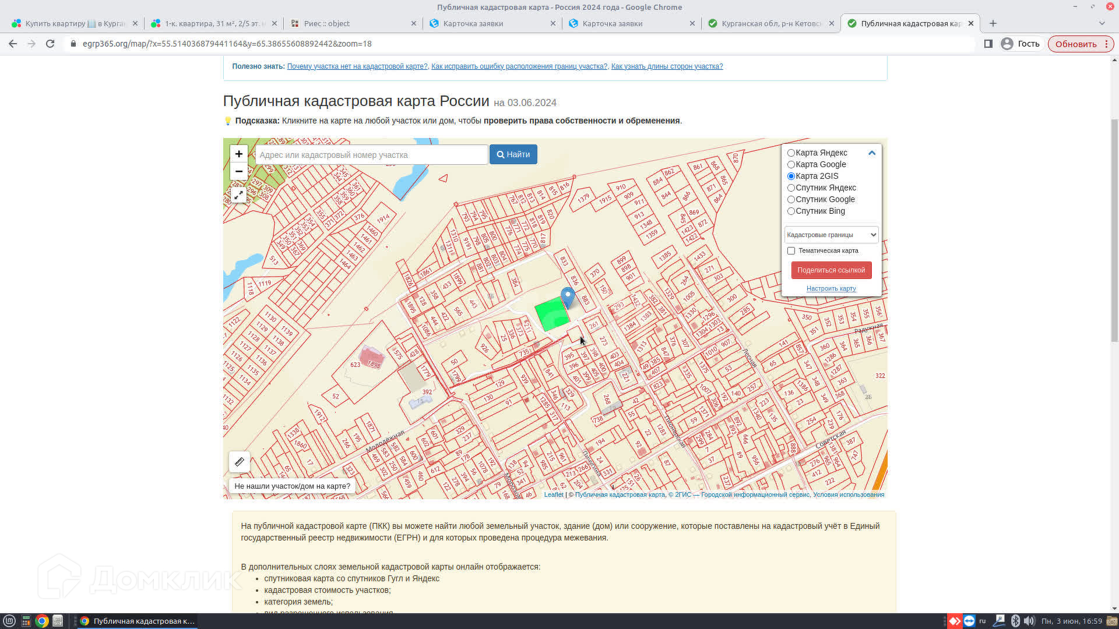Open a new browser tab
This screenshot has width=1119, height=629.
pyautogui.click(x=993, y=23)
